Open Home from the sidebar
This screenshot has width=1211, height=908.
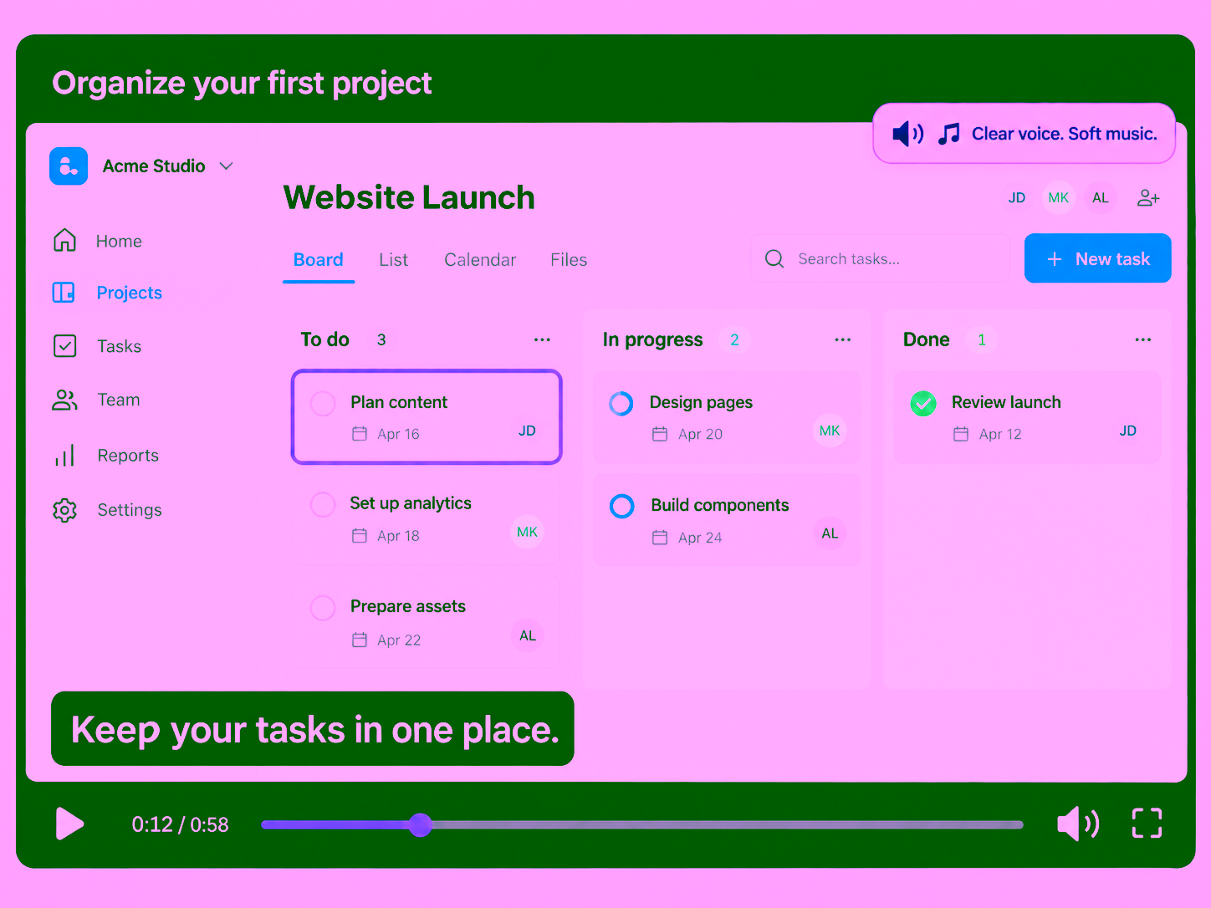coord(97,241)
